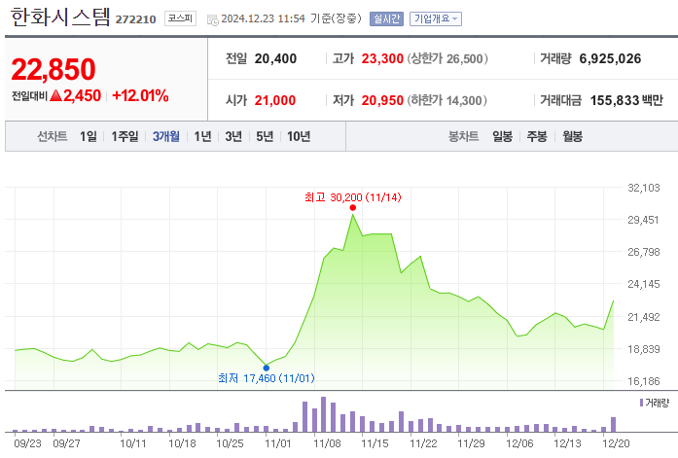The width and height of the screenshot is (678, 458).
Task: Click the 저가 value 20,950
Action: [382, 100]
